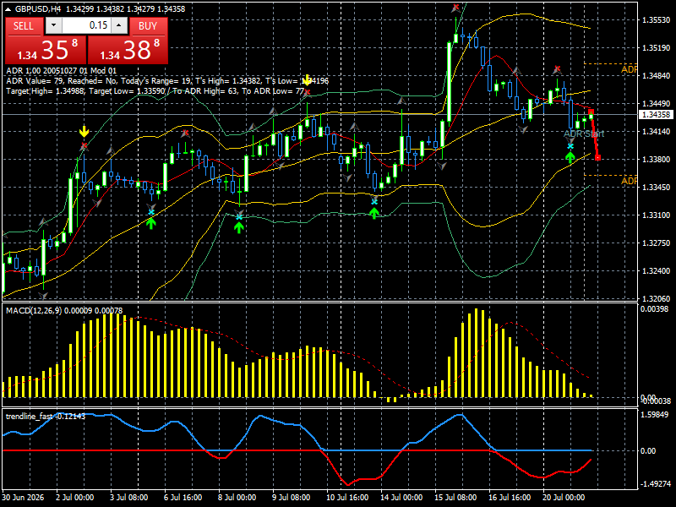
Task: Click the sell price 1.34 35 panel
Action: 46,50
